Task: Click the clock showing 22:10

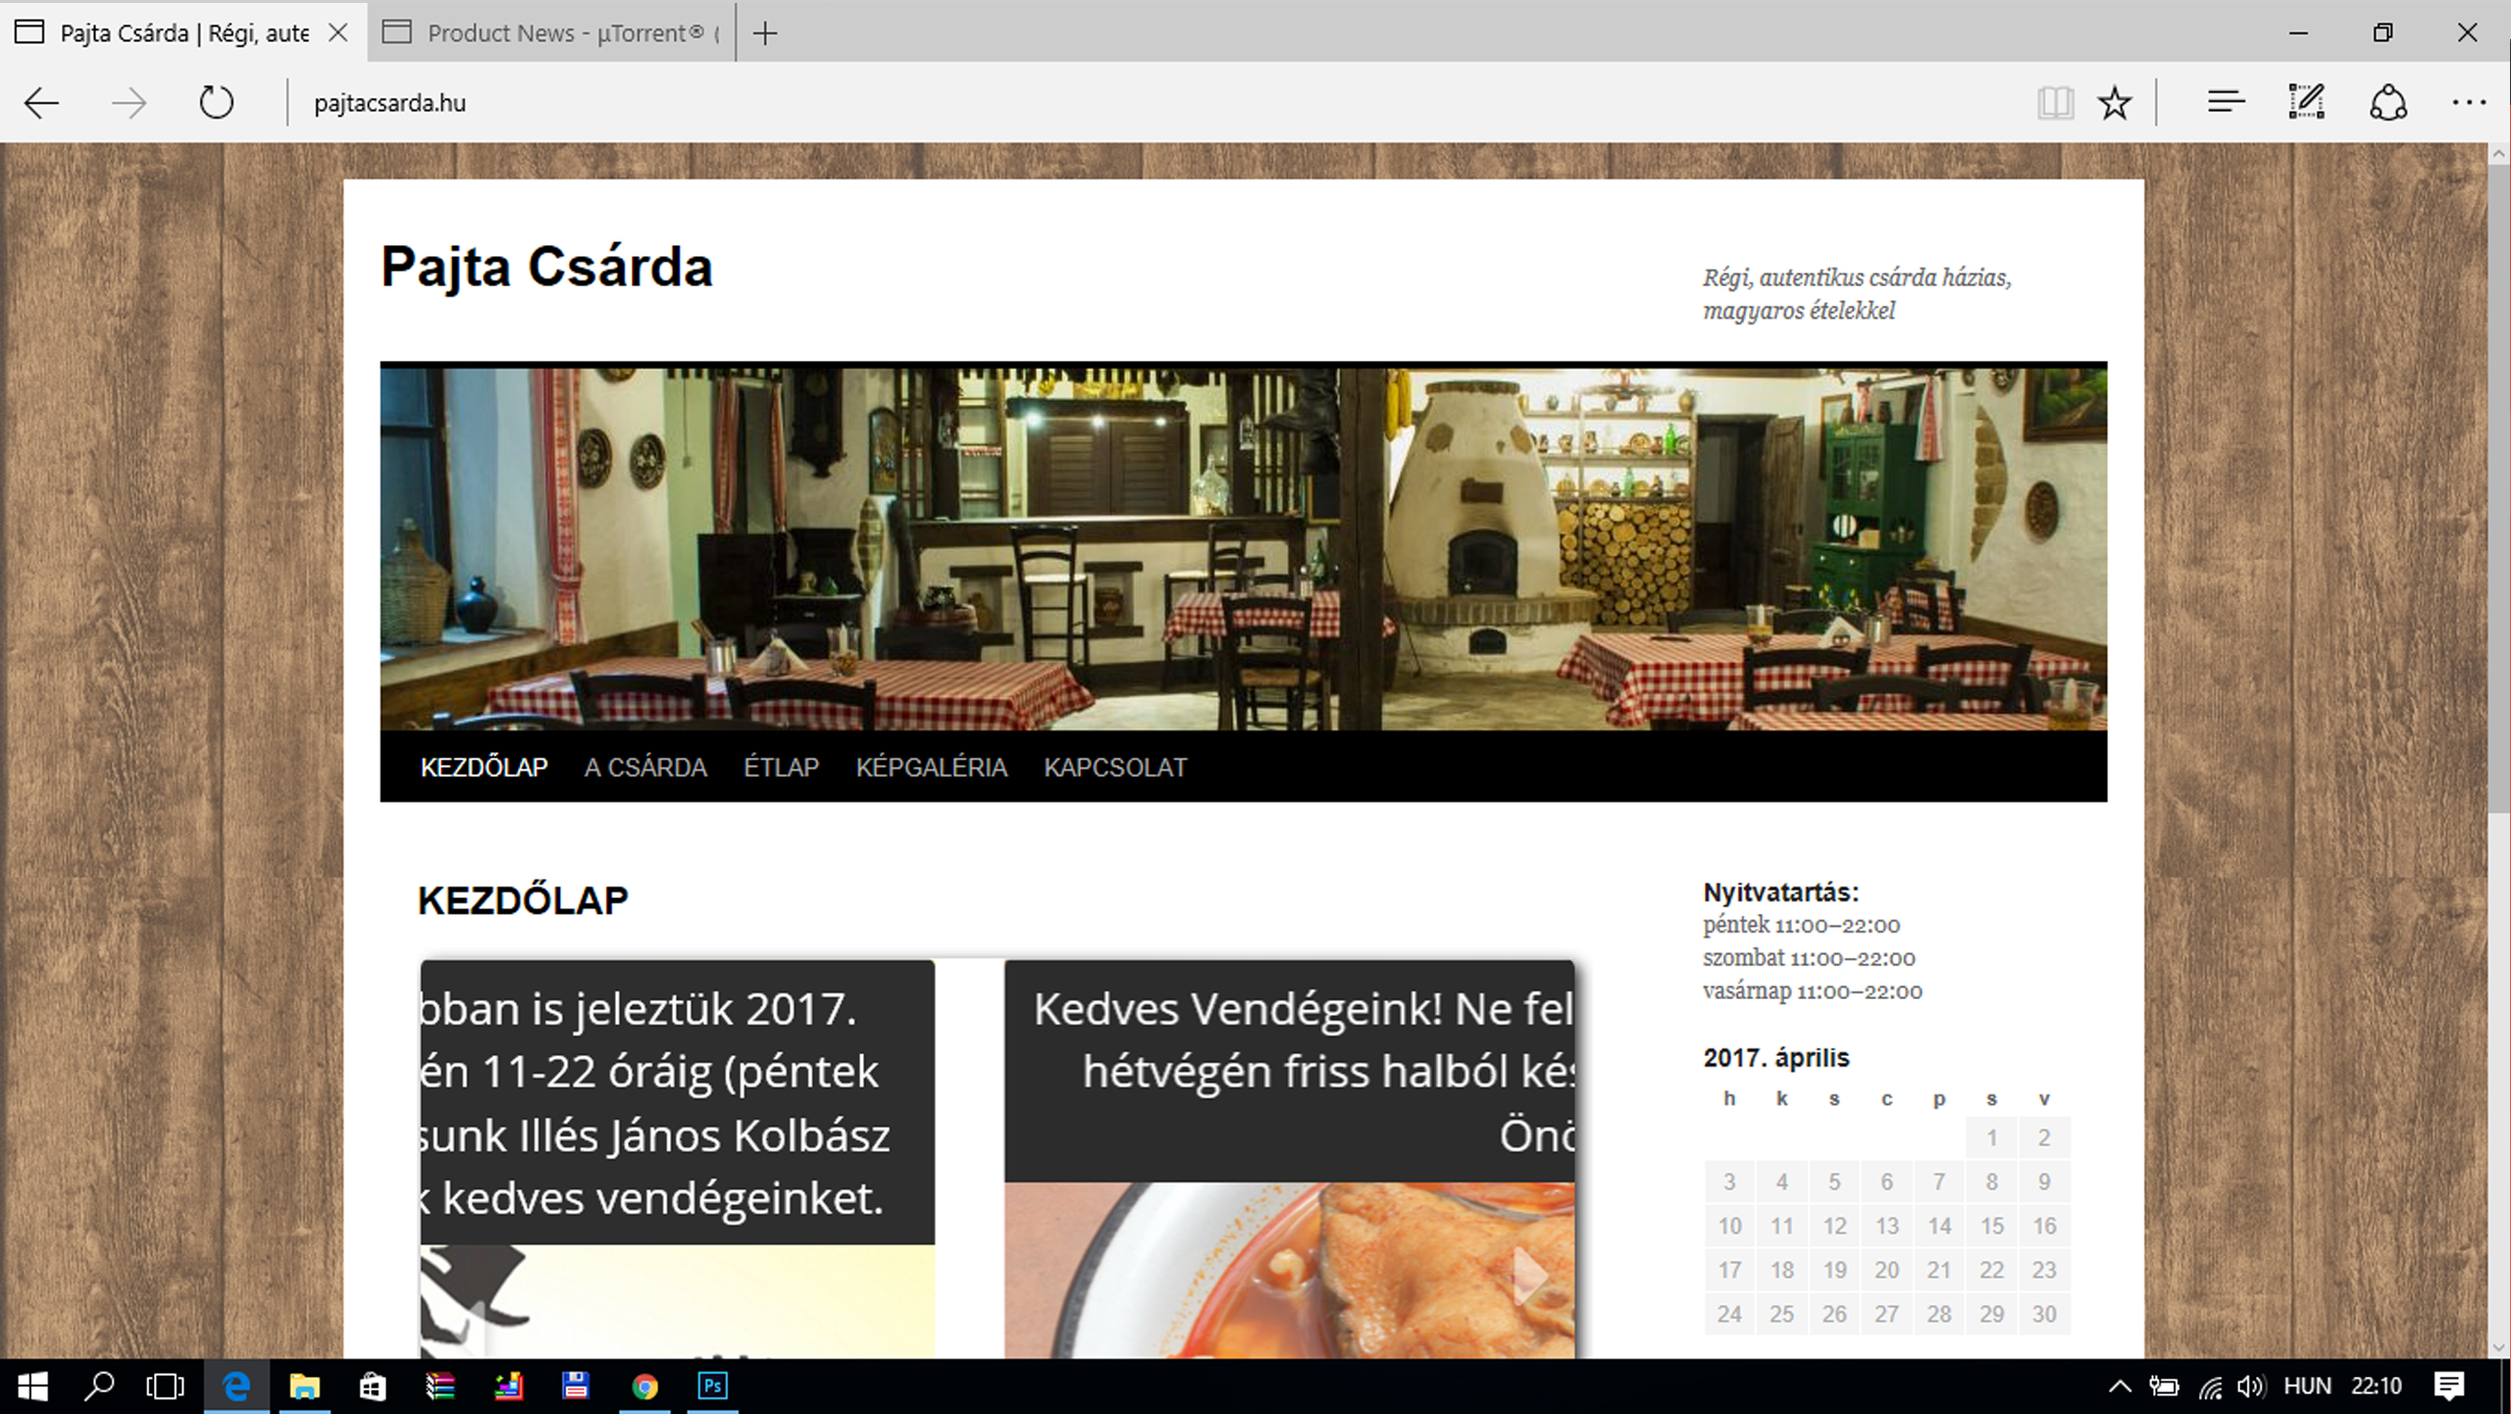Action: 2377,1386
